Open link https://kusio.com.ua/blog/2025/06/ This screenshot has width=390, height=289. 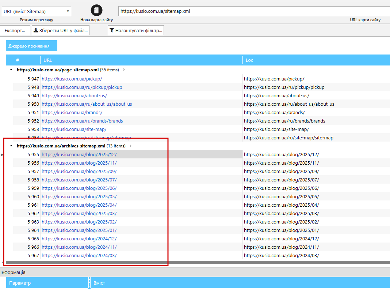tap(79, 188)
